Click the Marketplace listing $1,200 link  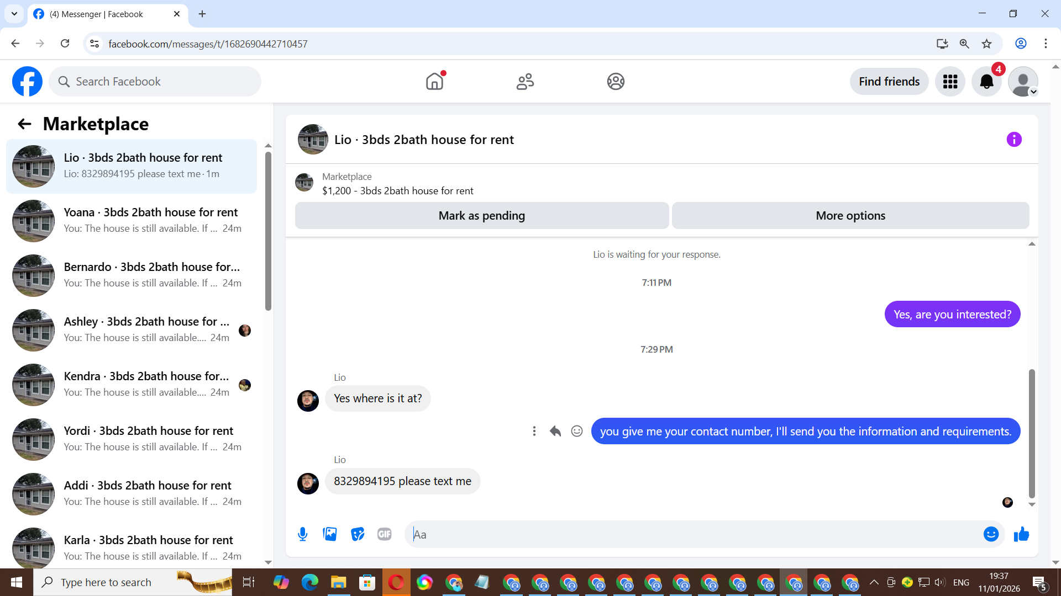[x=398, y=191]
